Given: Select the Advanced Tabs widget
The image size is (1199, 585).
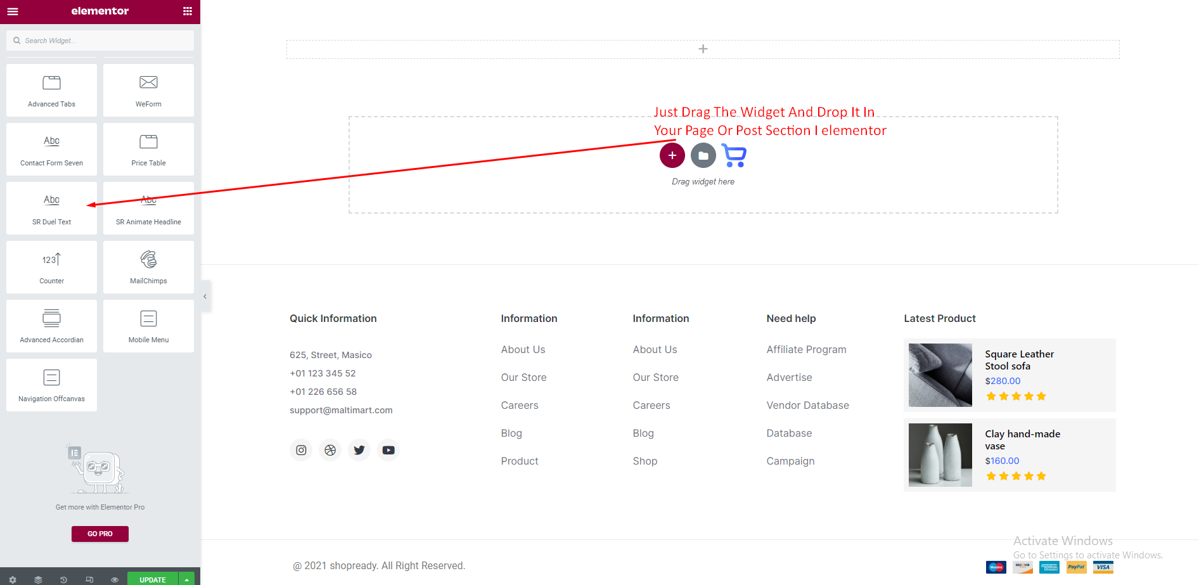Looking at the screenshot, I should (x=51, y=90).
